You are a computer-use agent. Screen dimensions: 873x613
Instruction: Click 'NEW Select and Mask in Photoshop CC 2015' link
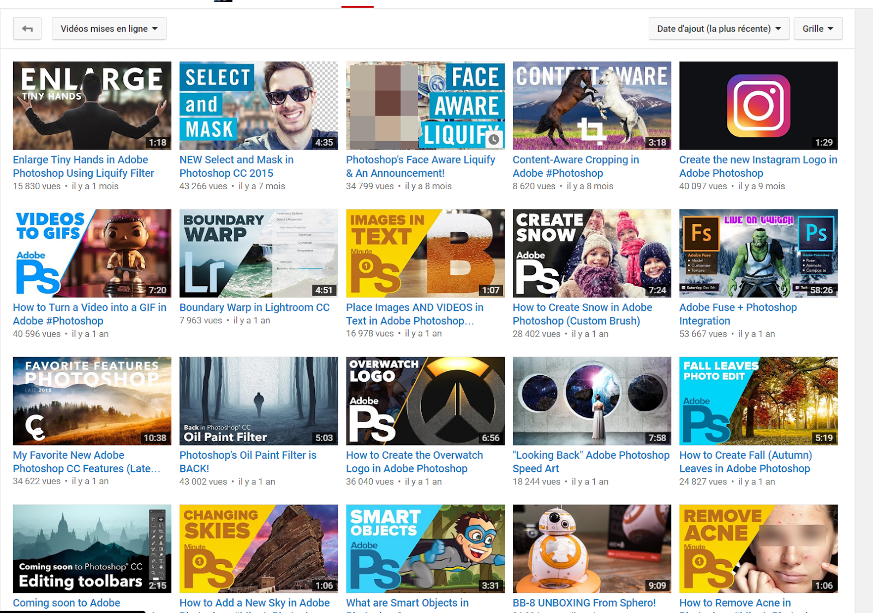pyautogui.click(x=236, y=166)
